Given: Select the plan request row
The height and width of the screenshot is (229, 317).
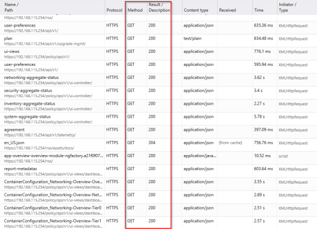Looking at the screenshot, I should tap(158, 41).
